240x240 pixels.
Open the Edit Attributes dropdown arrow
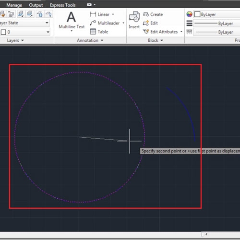coord(181,32)
